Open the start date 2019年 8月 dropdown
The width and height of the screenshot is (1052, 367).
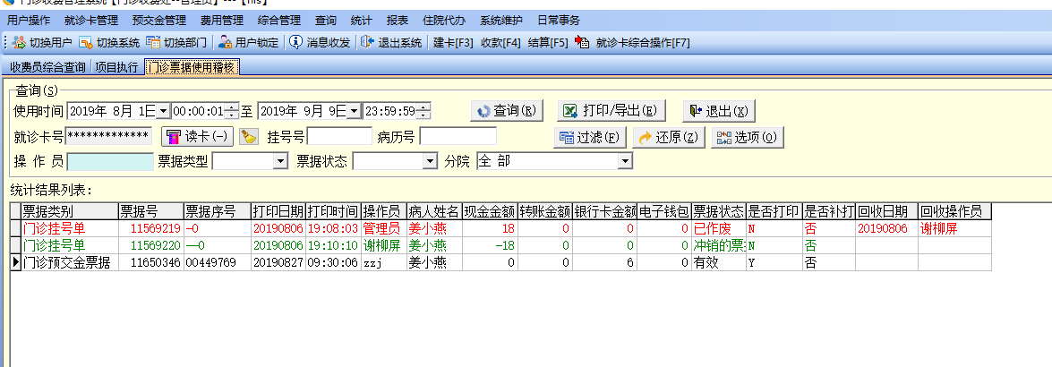coord(164,111)
